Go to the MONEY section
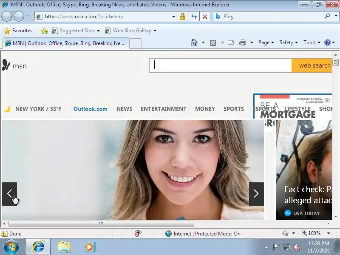Screen dimensions: 340x255 click(x=205, y=109)
